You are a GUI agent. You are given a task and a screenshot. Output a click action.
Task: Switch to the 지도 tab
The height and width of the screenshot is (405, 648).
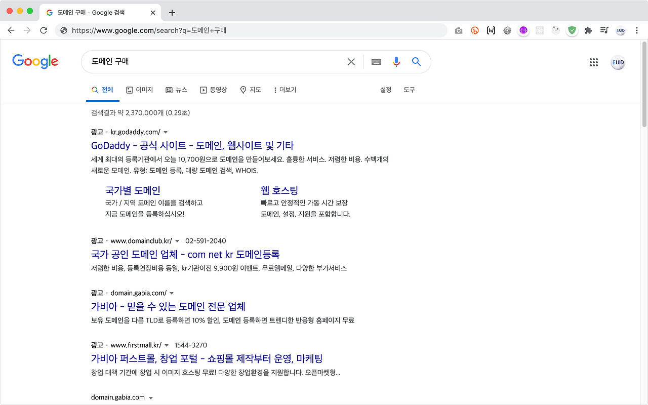(x=251, y=90)
